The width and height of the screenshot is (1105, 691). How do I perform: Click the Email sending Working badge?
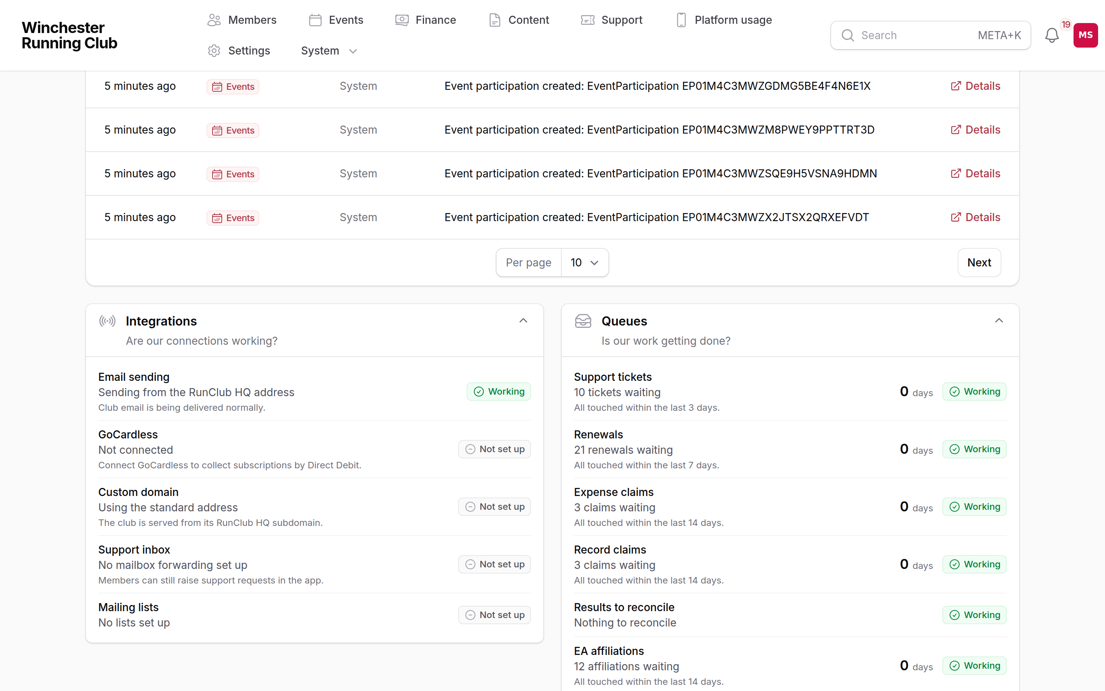pos(499,392)
